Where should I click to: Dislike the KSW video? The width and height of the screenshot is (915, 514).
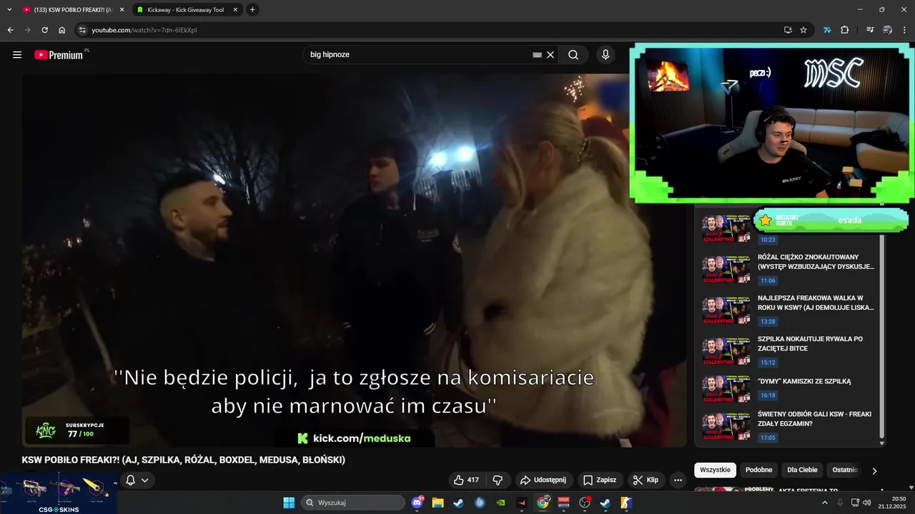coord(498,480)
